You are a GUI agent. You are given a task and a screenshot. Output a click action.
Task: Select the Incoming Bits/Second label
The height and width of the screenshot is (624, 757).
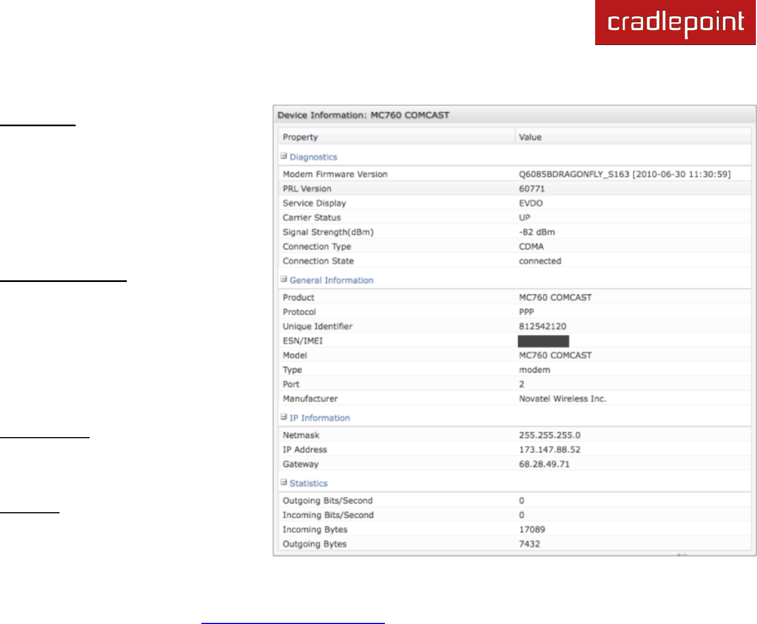328,515
